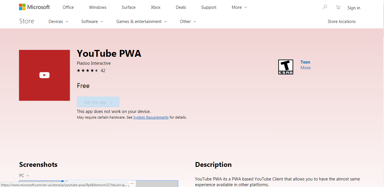Open Store locations link
Image resolution: width=384 pixels, height=187 pixels.
pyautogui.click(x=341, y=22)
